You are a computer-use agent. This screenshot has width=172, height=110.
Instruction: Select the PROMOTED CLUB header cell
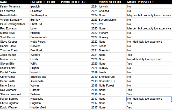coord(45,2)
